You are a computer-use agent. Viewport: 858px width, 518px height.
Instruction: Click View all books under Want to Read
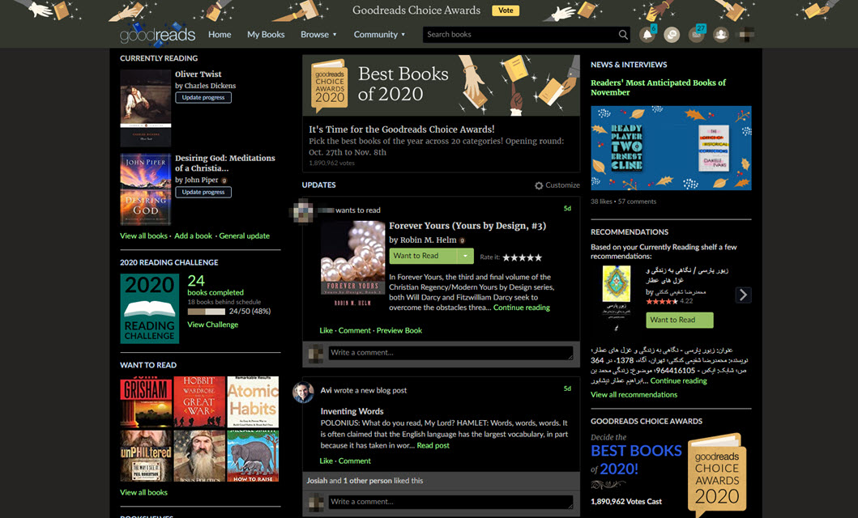pyautogui.click(x=143, y=492)
